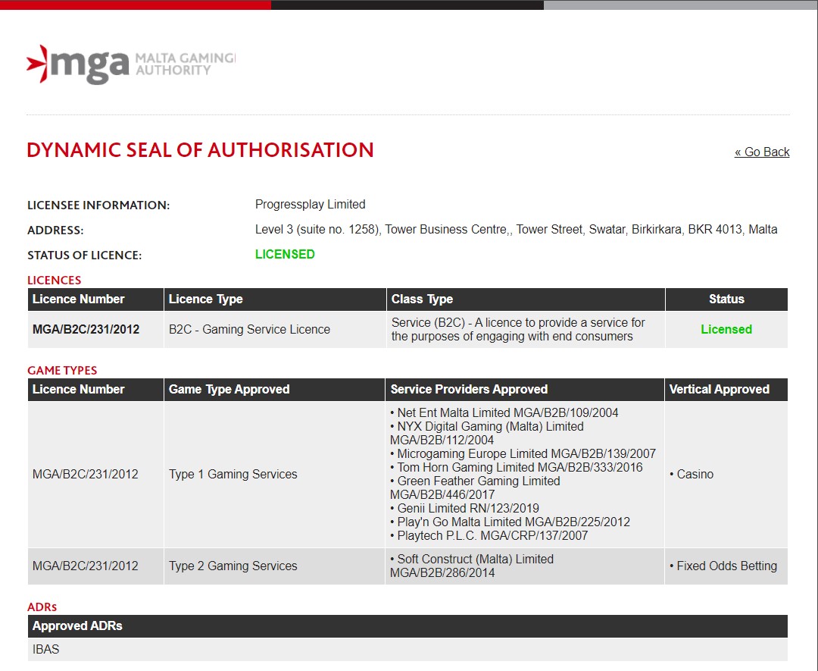Select the 'IBAS' ADR entry
The width and height of the screenshot is (818, 671).
(x=46, y=650)
